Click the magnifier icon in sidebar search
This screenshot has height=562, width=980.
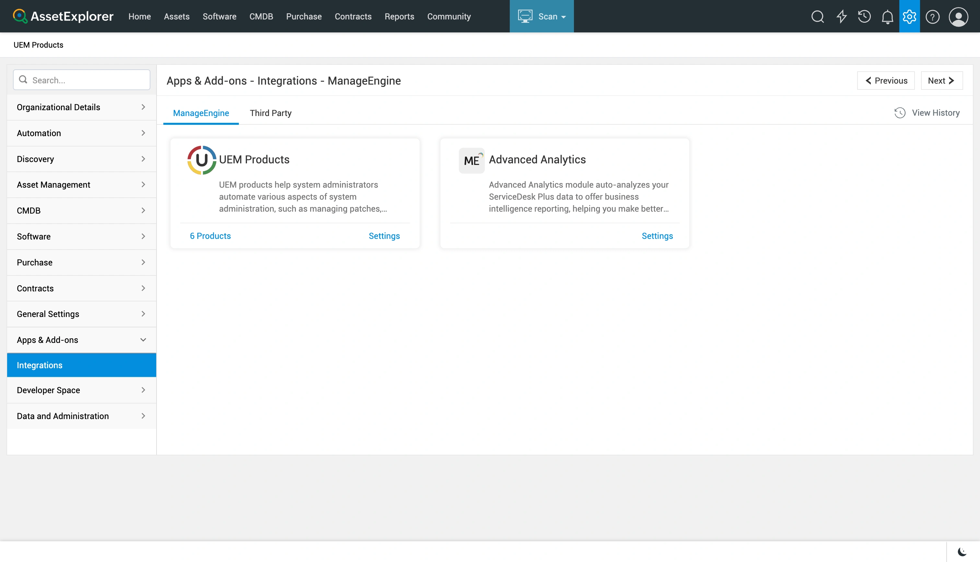(23, 79)
